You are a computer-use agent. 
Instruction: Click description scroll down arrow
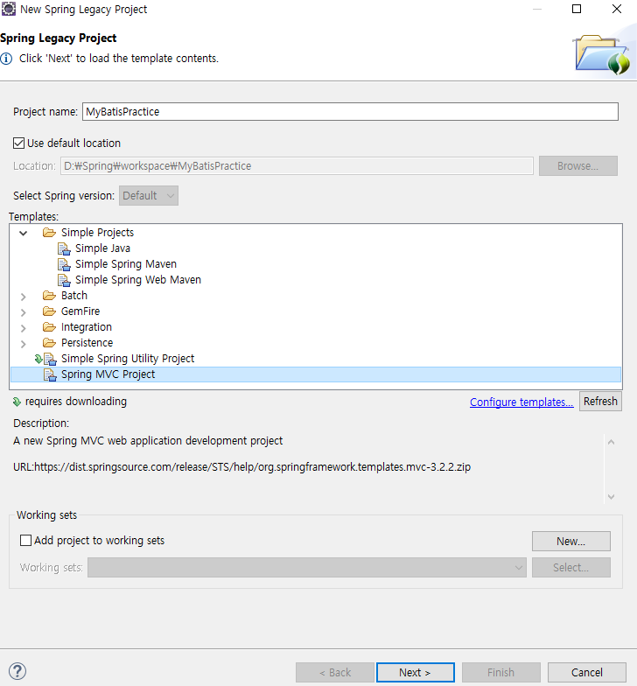point(611,497)
